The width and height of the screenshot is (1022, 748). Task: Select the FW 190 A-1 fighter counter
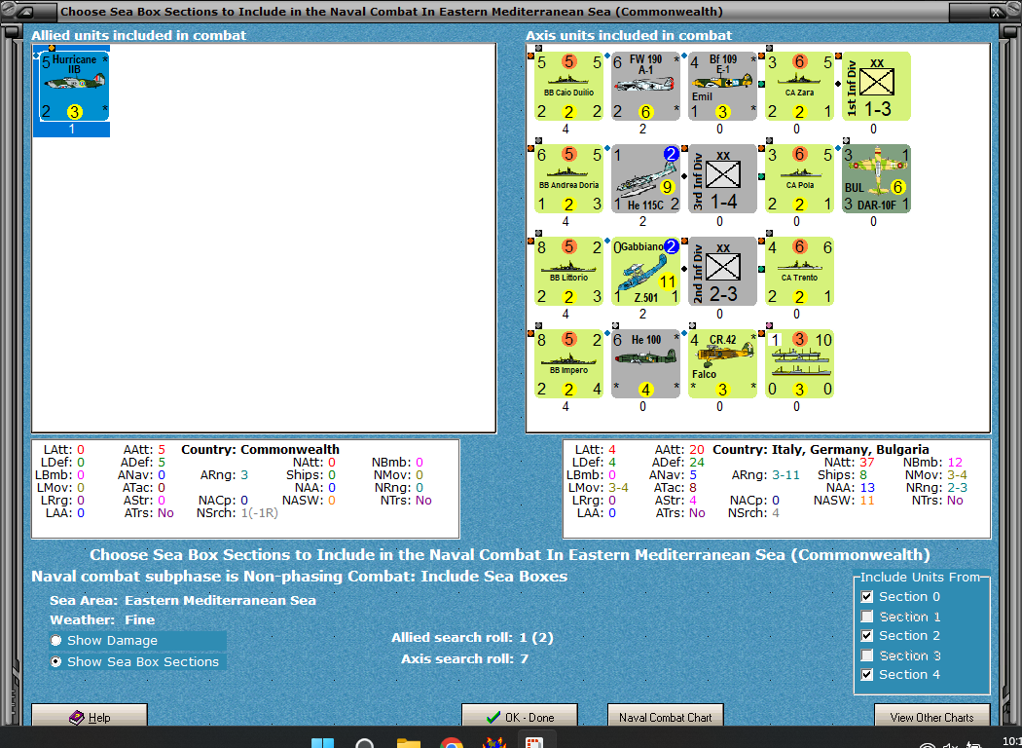[645, 86]
